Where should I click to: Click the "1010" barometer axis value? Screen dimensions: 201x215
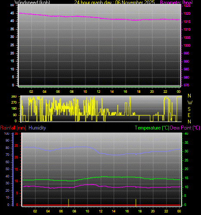[187, 29]
